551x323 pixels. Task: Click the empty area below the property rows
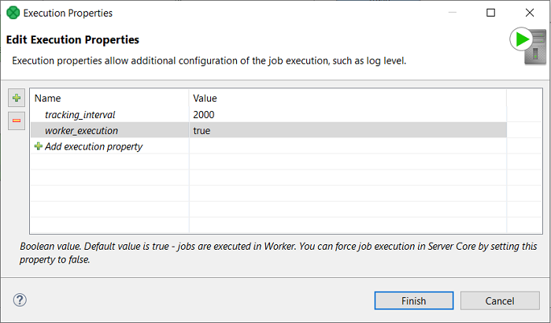click(x=268, y=197)
